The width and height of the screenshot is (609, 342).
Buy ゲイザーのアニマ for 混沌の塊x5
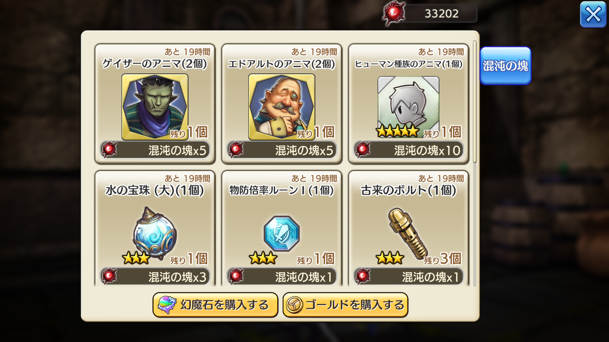coord(155,150)
